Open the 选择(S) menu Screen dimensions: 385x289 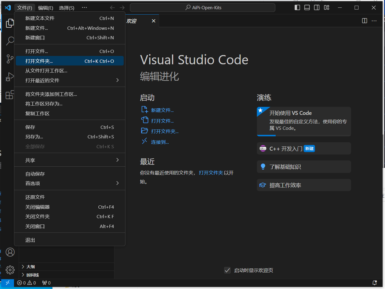coord(66,8)
